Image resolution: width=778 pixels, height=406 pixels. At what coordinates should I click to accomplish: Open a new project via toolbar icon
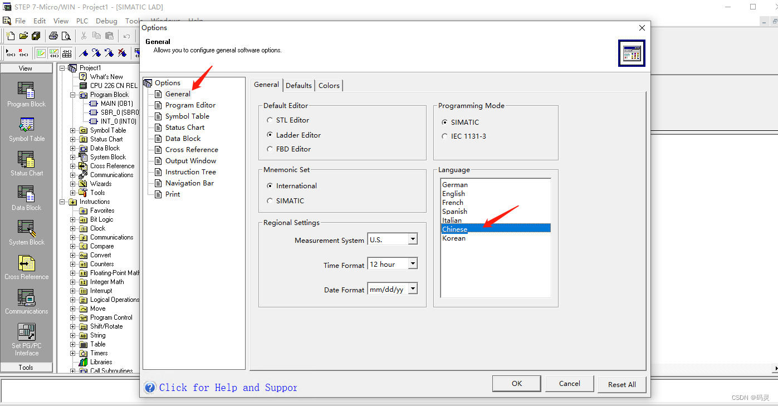point(9,35)
